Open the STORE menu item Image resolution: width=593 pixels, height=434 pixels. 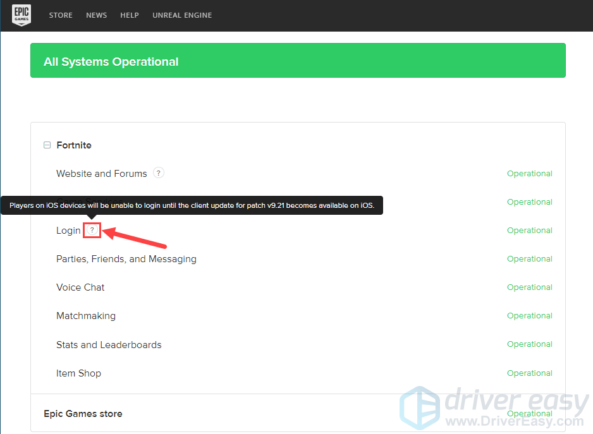coord(61,15)
